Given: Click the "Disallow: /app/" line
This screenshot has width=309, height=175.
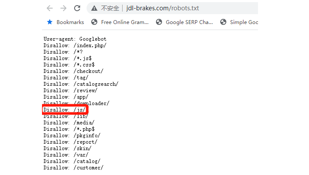Looking at the screenshot, I should [x=66, y=97].
